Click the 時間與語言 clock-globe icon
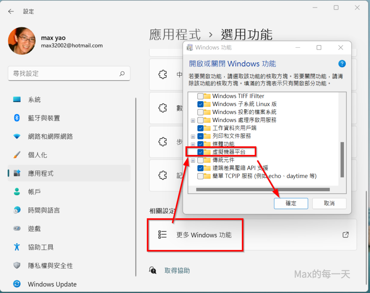 pyautogui.click(x=17, y=210)
